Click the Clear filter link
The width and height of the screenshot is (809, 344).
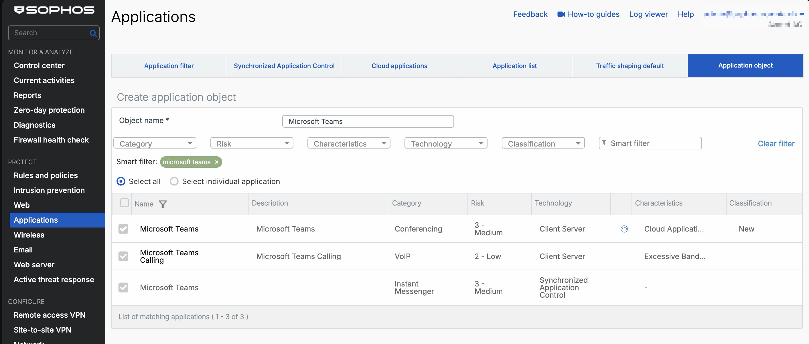[776, 144]
